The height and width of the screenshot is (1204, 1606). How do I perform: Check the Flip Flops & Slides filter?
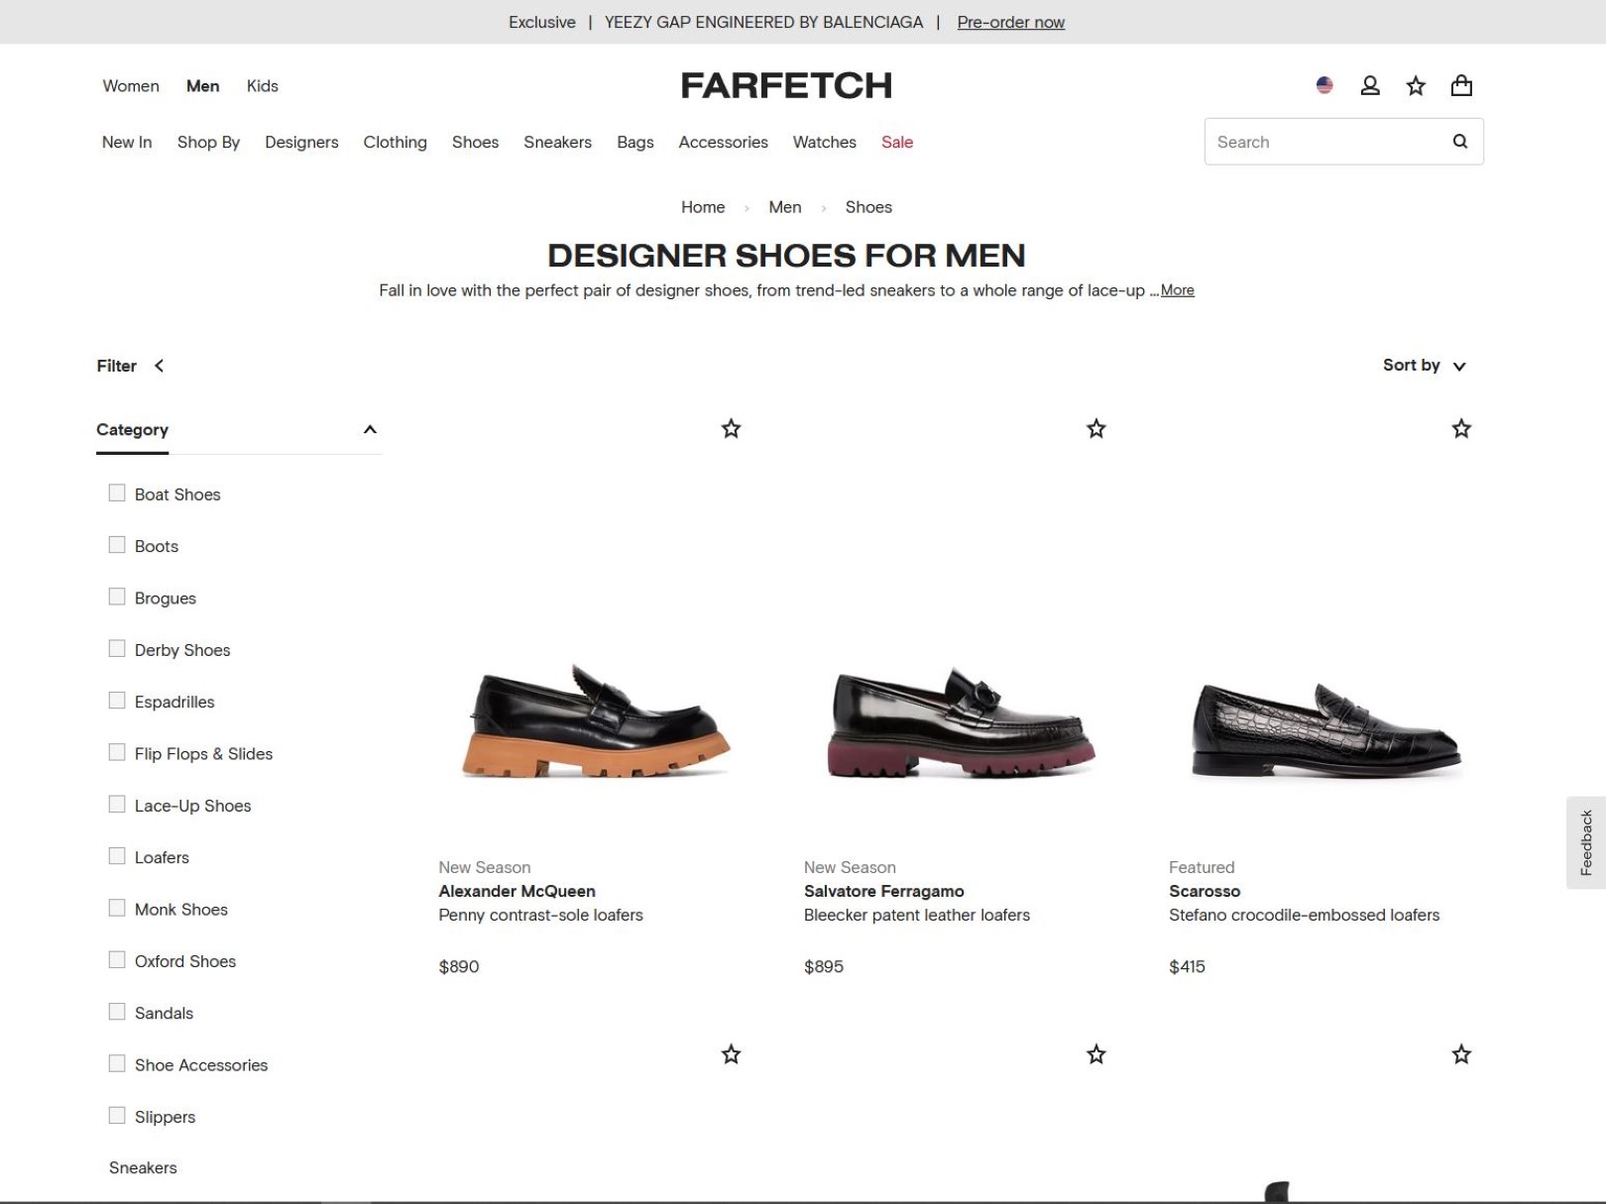117,752
